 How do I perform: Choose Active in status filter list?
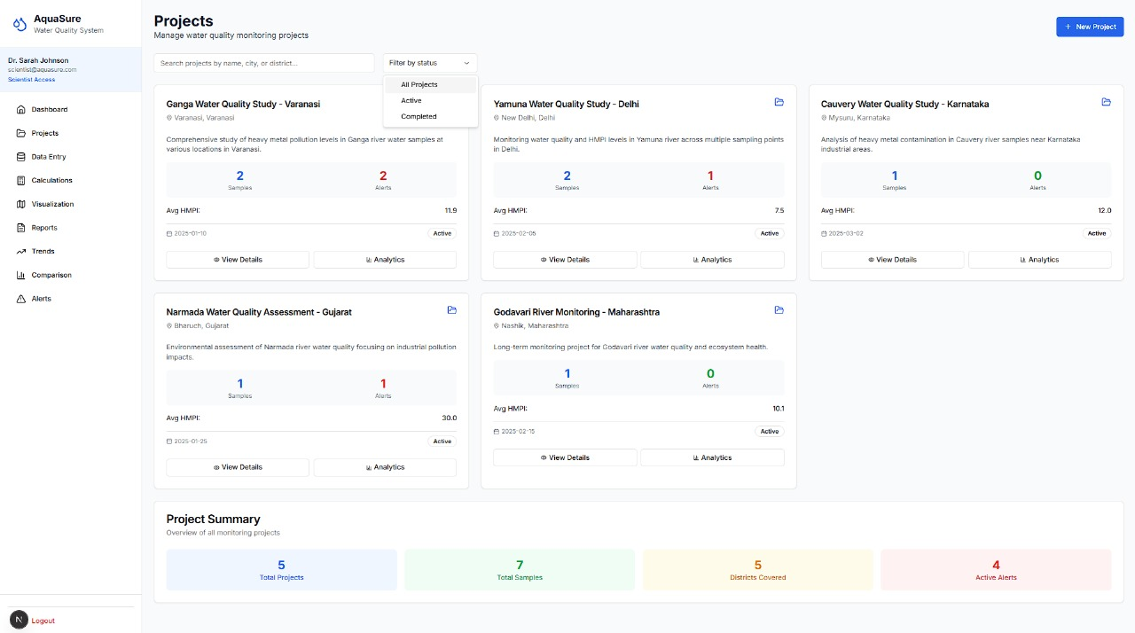point(411,101)
